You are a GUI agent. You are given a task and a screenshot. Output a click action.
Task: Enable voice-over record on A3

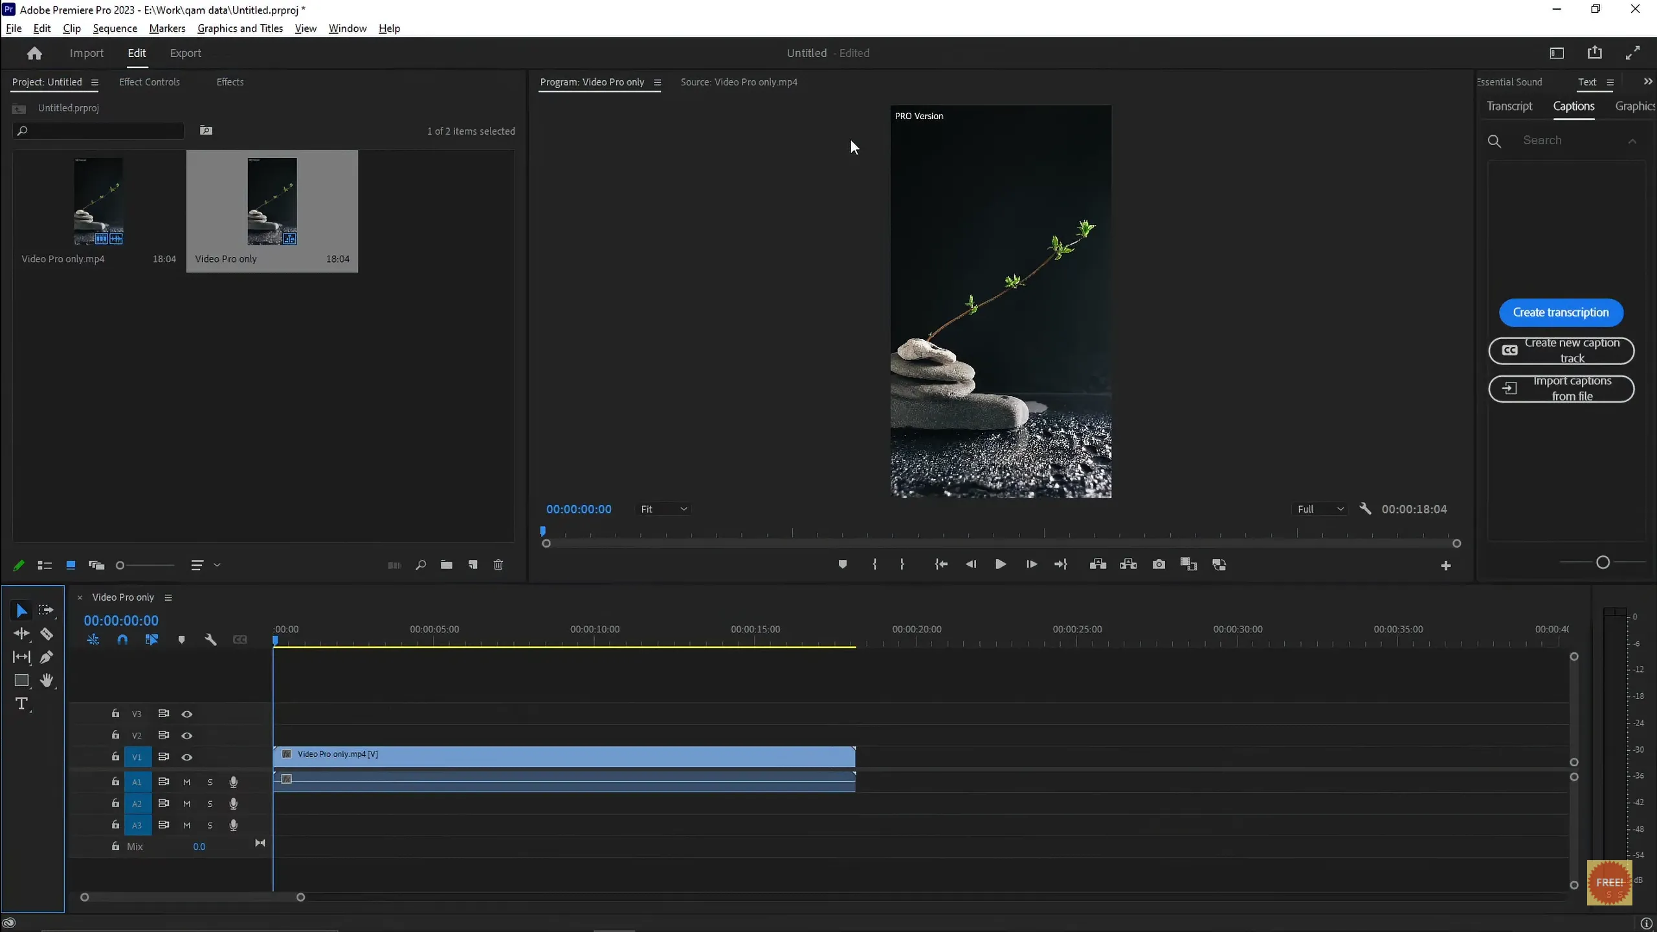point(234,825)
